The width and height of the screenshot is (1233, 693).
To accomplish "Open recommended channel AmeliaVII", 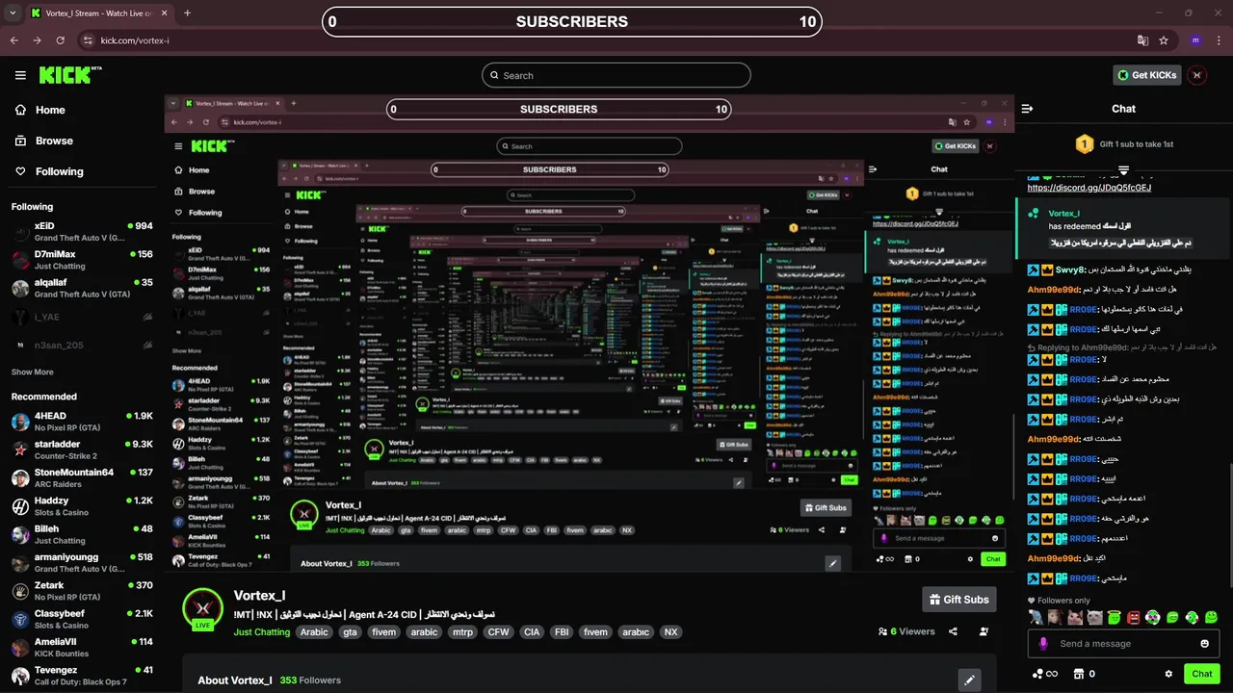I will [82, 647].
